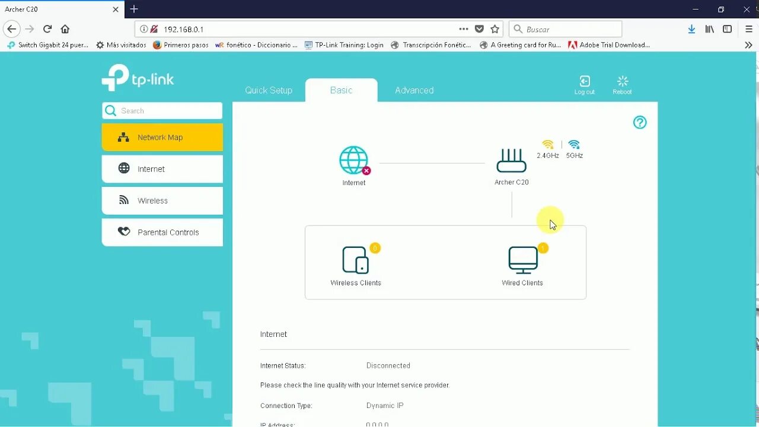Screen dimensions: 759x427
Task: Open Pocket save icon in address bar
Action: pos(479,29)
